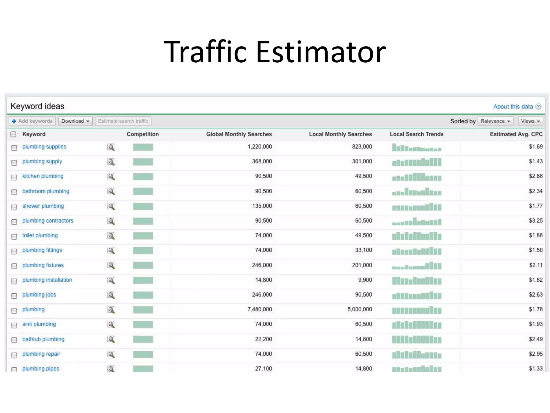
Task: Check the toilet plumbing checkbox
Action: (14, 237)
